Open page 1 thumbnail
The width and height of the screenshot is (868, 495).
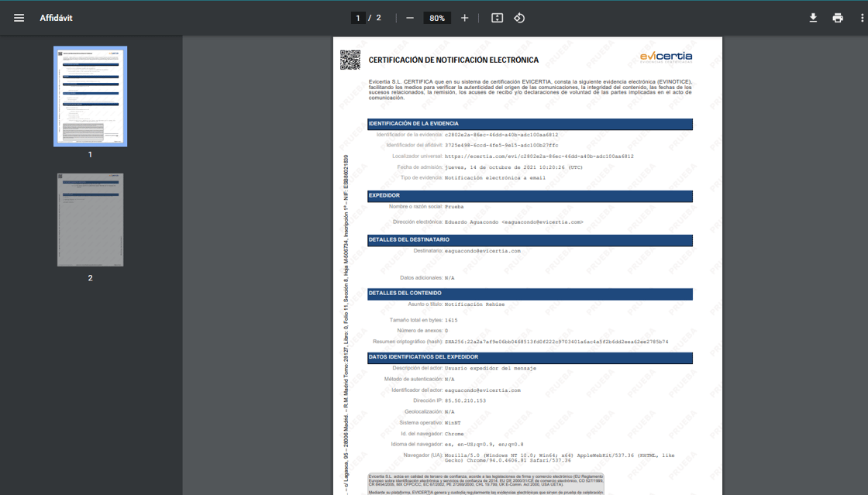point(90,96)
